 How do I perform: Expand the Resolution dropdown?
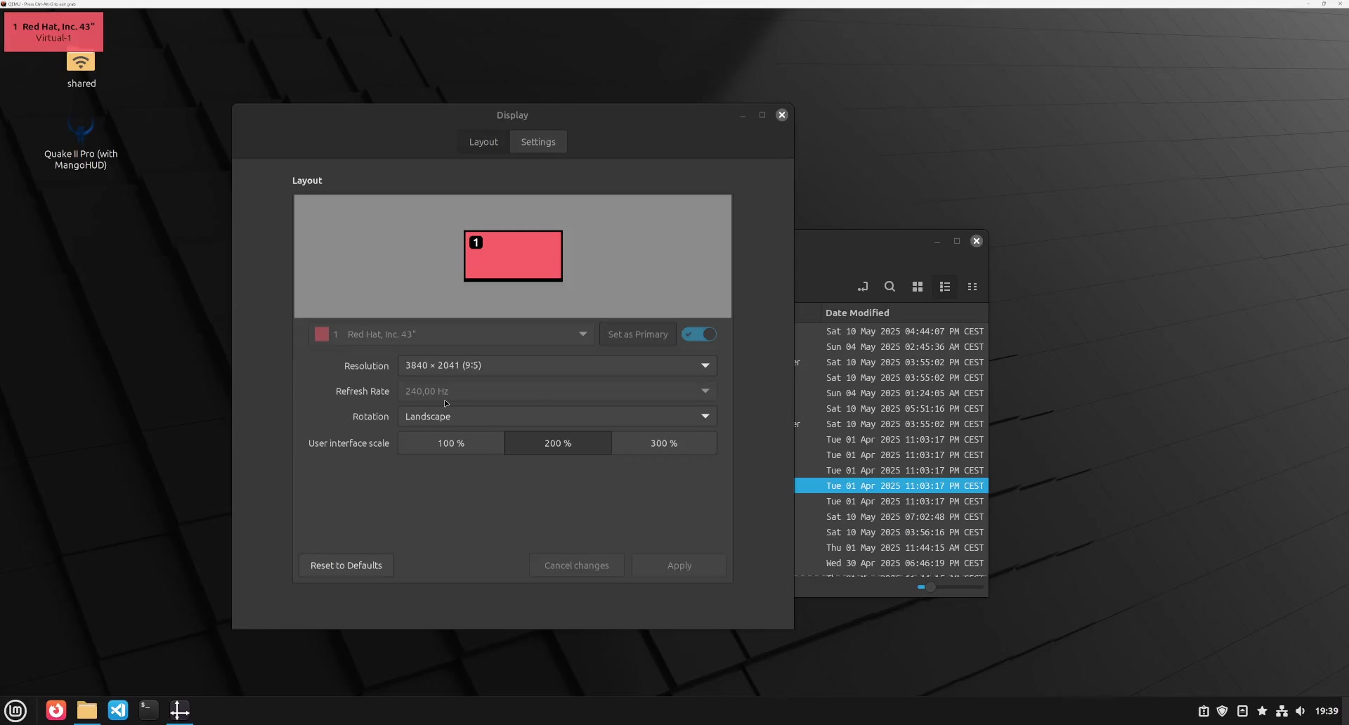click(557, 365)
